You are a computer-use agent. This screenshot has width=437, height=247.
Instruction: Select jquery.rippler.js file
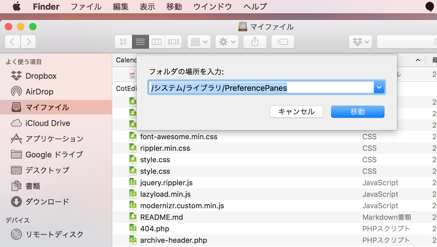(x=166, y=183)
